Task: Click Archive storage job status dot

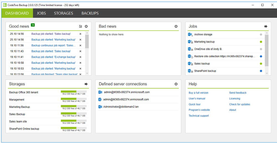Action: point(261,35)
